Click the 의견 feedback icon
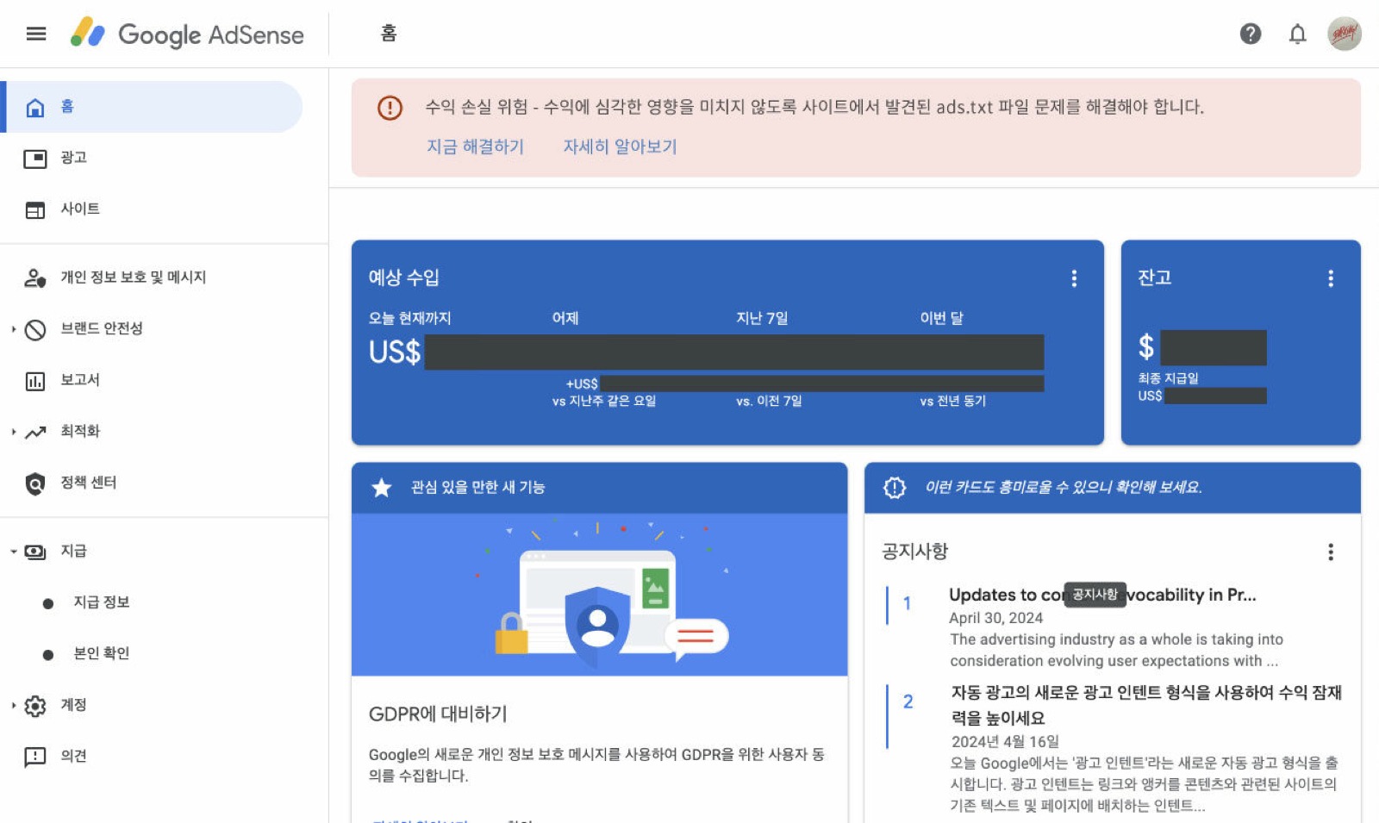This screenshot has height=823, width=1379. point(35,757)
